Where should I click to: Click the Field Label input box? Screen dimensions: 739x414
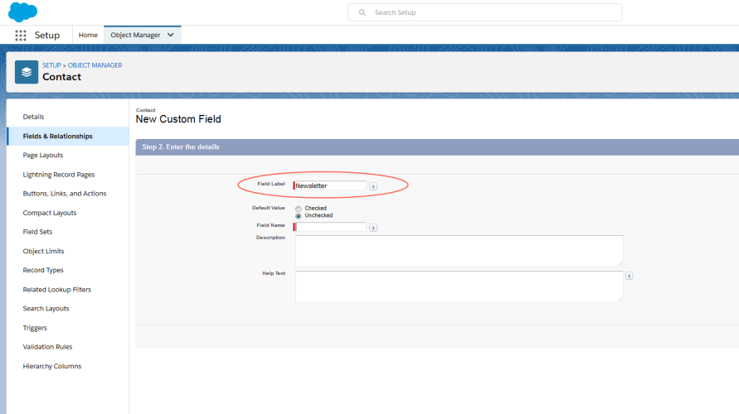330,185
